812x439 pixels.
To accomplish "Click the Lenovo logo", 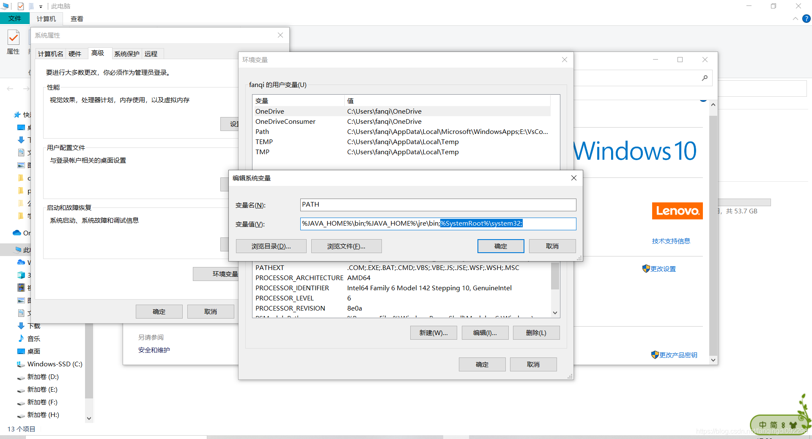I will [677, 211].
